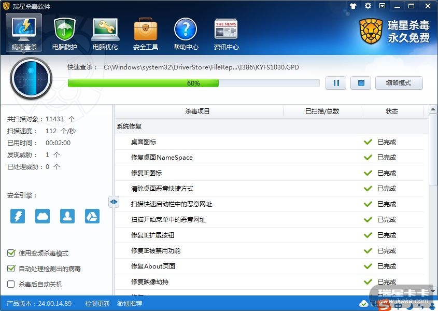Open the title bar dropdown menu icon
Image resolution: width=438 pixels, height=311 pixels.
pyautogui.click(x=382, y=6)
